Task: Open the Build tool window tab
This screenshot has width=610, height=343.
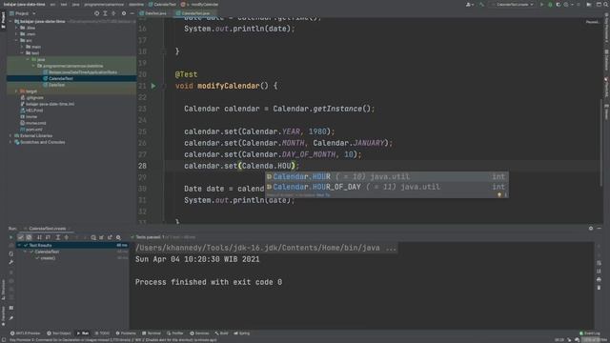Action: [221, 333]
